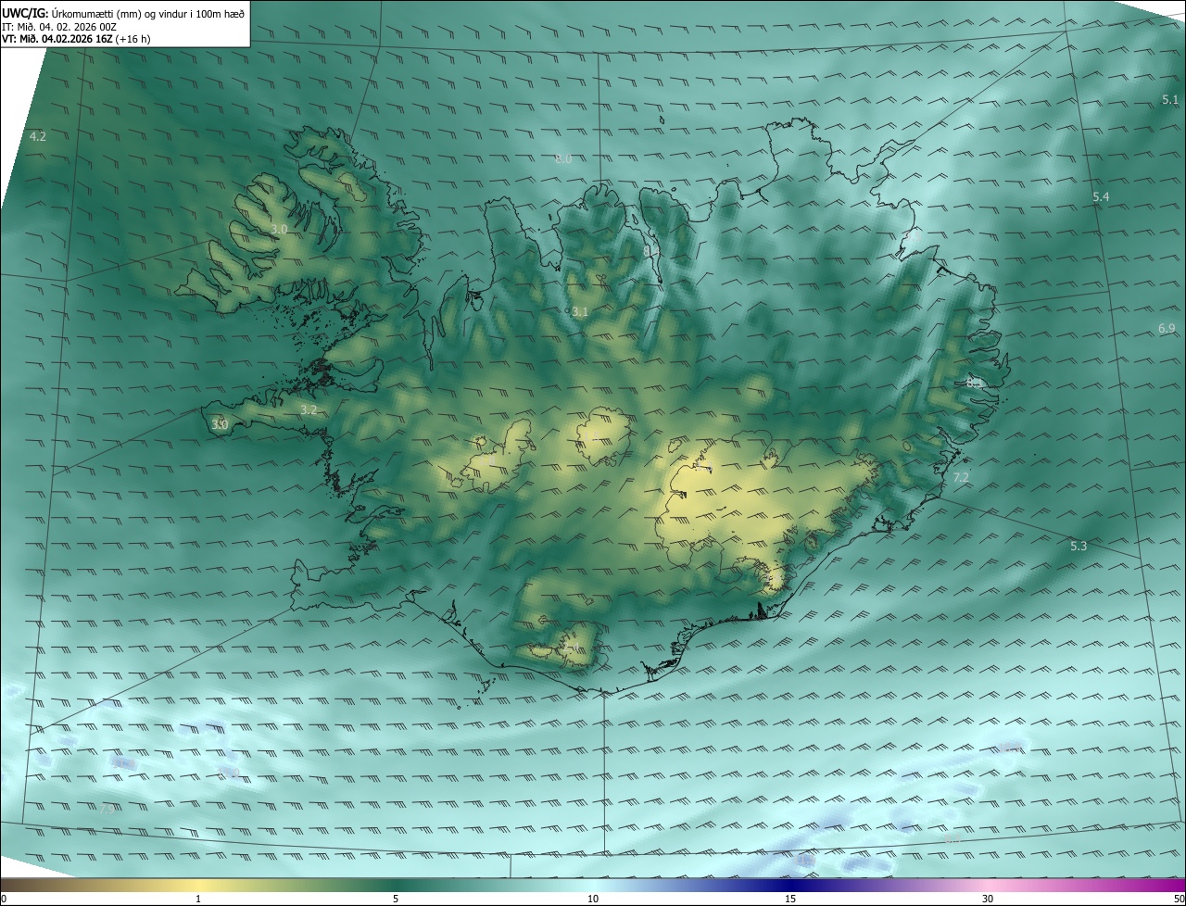Click the 3.0 label inside the Westfjords
This screenshot has height=906, width=1186.
[x=279, y=228]
